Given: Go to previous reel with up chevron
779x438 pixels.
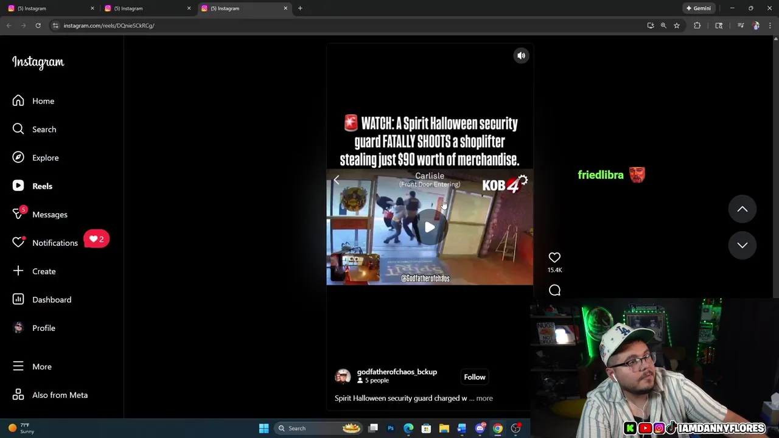Looking at the screenshot, I should 742,209.
